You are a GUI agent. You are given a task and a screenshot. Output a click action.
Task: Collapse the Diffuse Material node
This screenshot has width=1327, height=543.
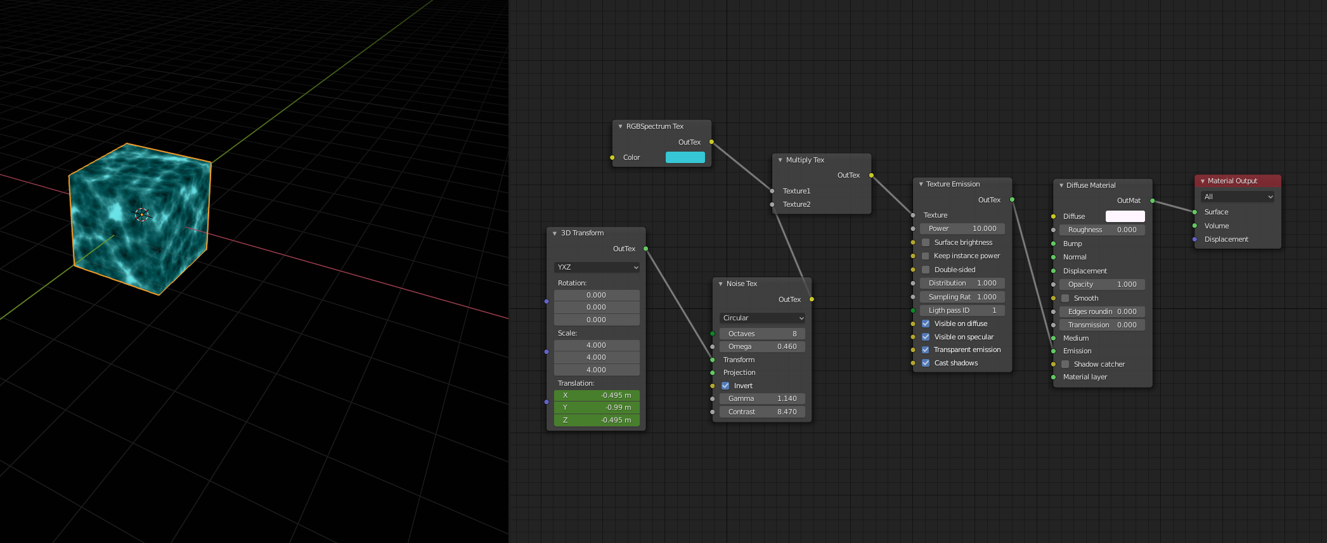pyautogui.click(x=1061, y=185)
